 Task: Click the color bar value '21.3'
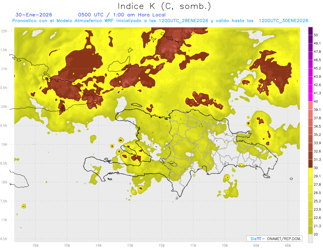(x=317, y=226)
